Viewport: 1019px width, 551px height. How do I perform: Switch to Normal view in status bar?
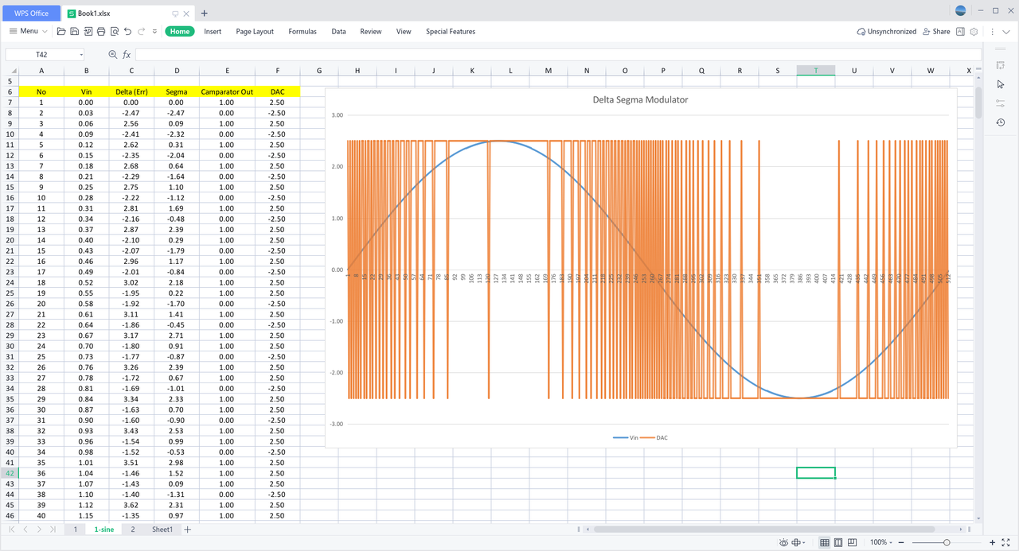[x=825, y=542]
